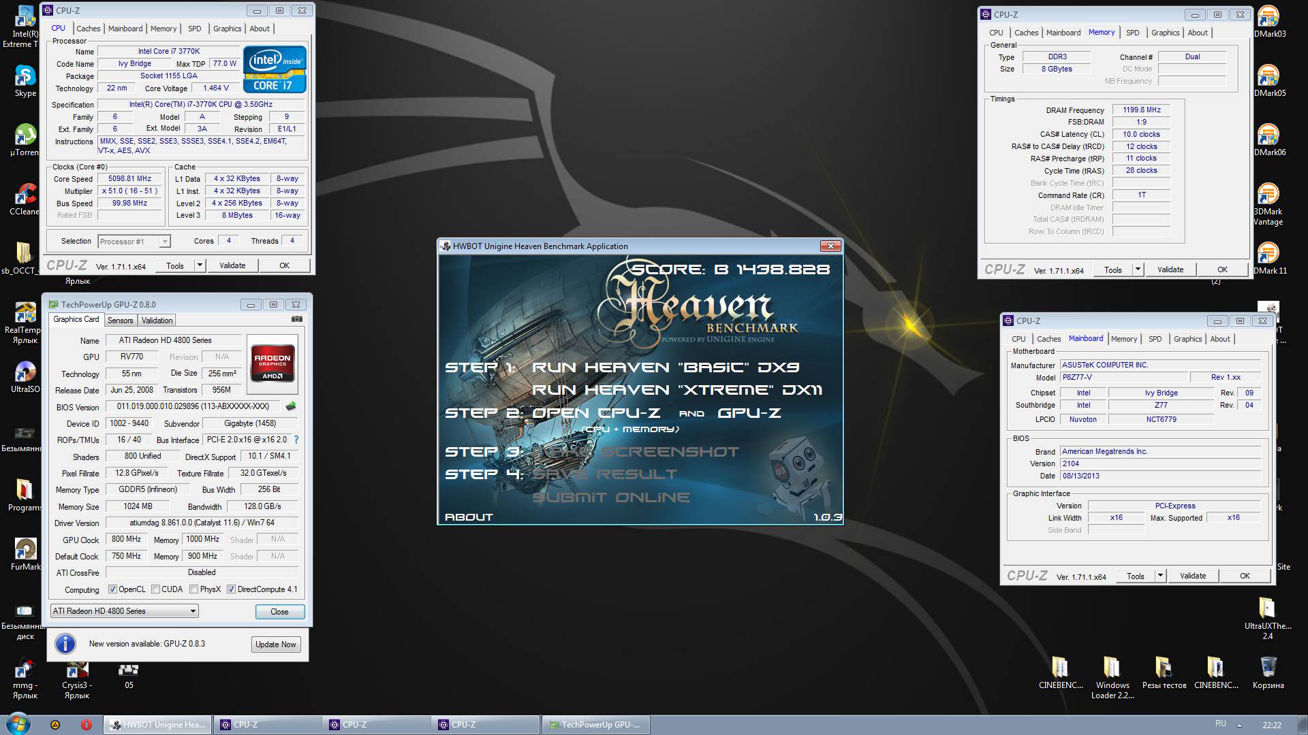Toggle the DirectCompute 4.1 checkbox

click(x=232, y=589)
